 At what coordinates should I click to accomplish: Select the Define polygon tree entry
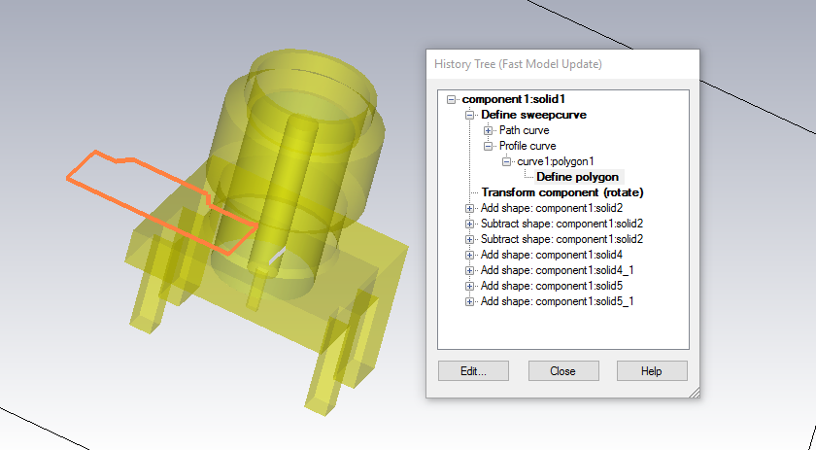pos(578,177)
